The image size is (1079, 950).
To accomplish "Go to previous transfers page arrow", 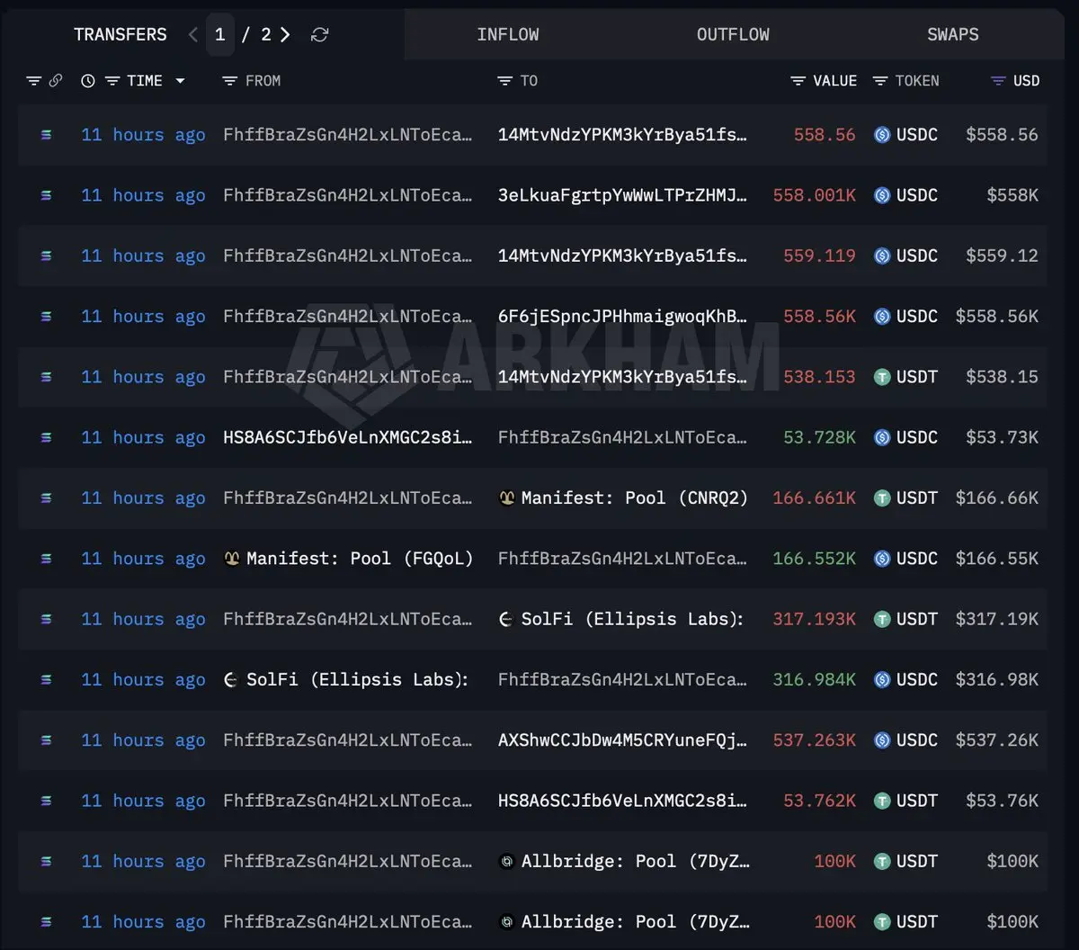I will [193, 35].
